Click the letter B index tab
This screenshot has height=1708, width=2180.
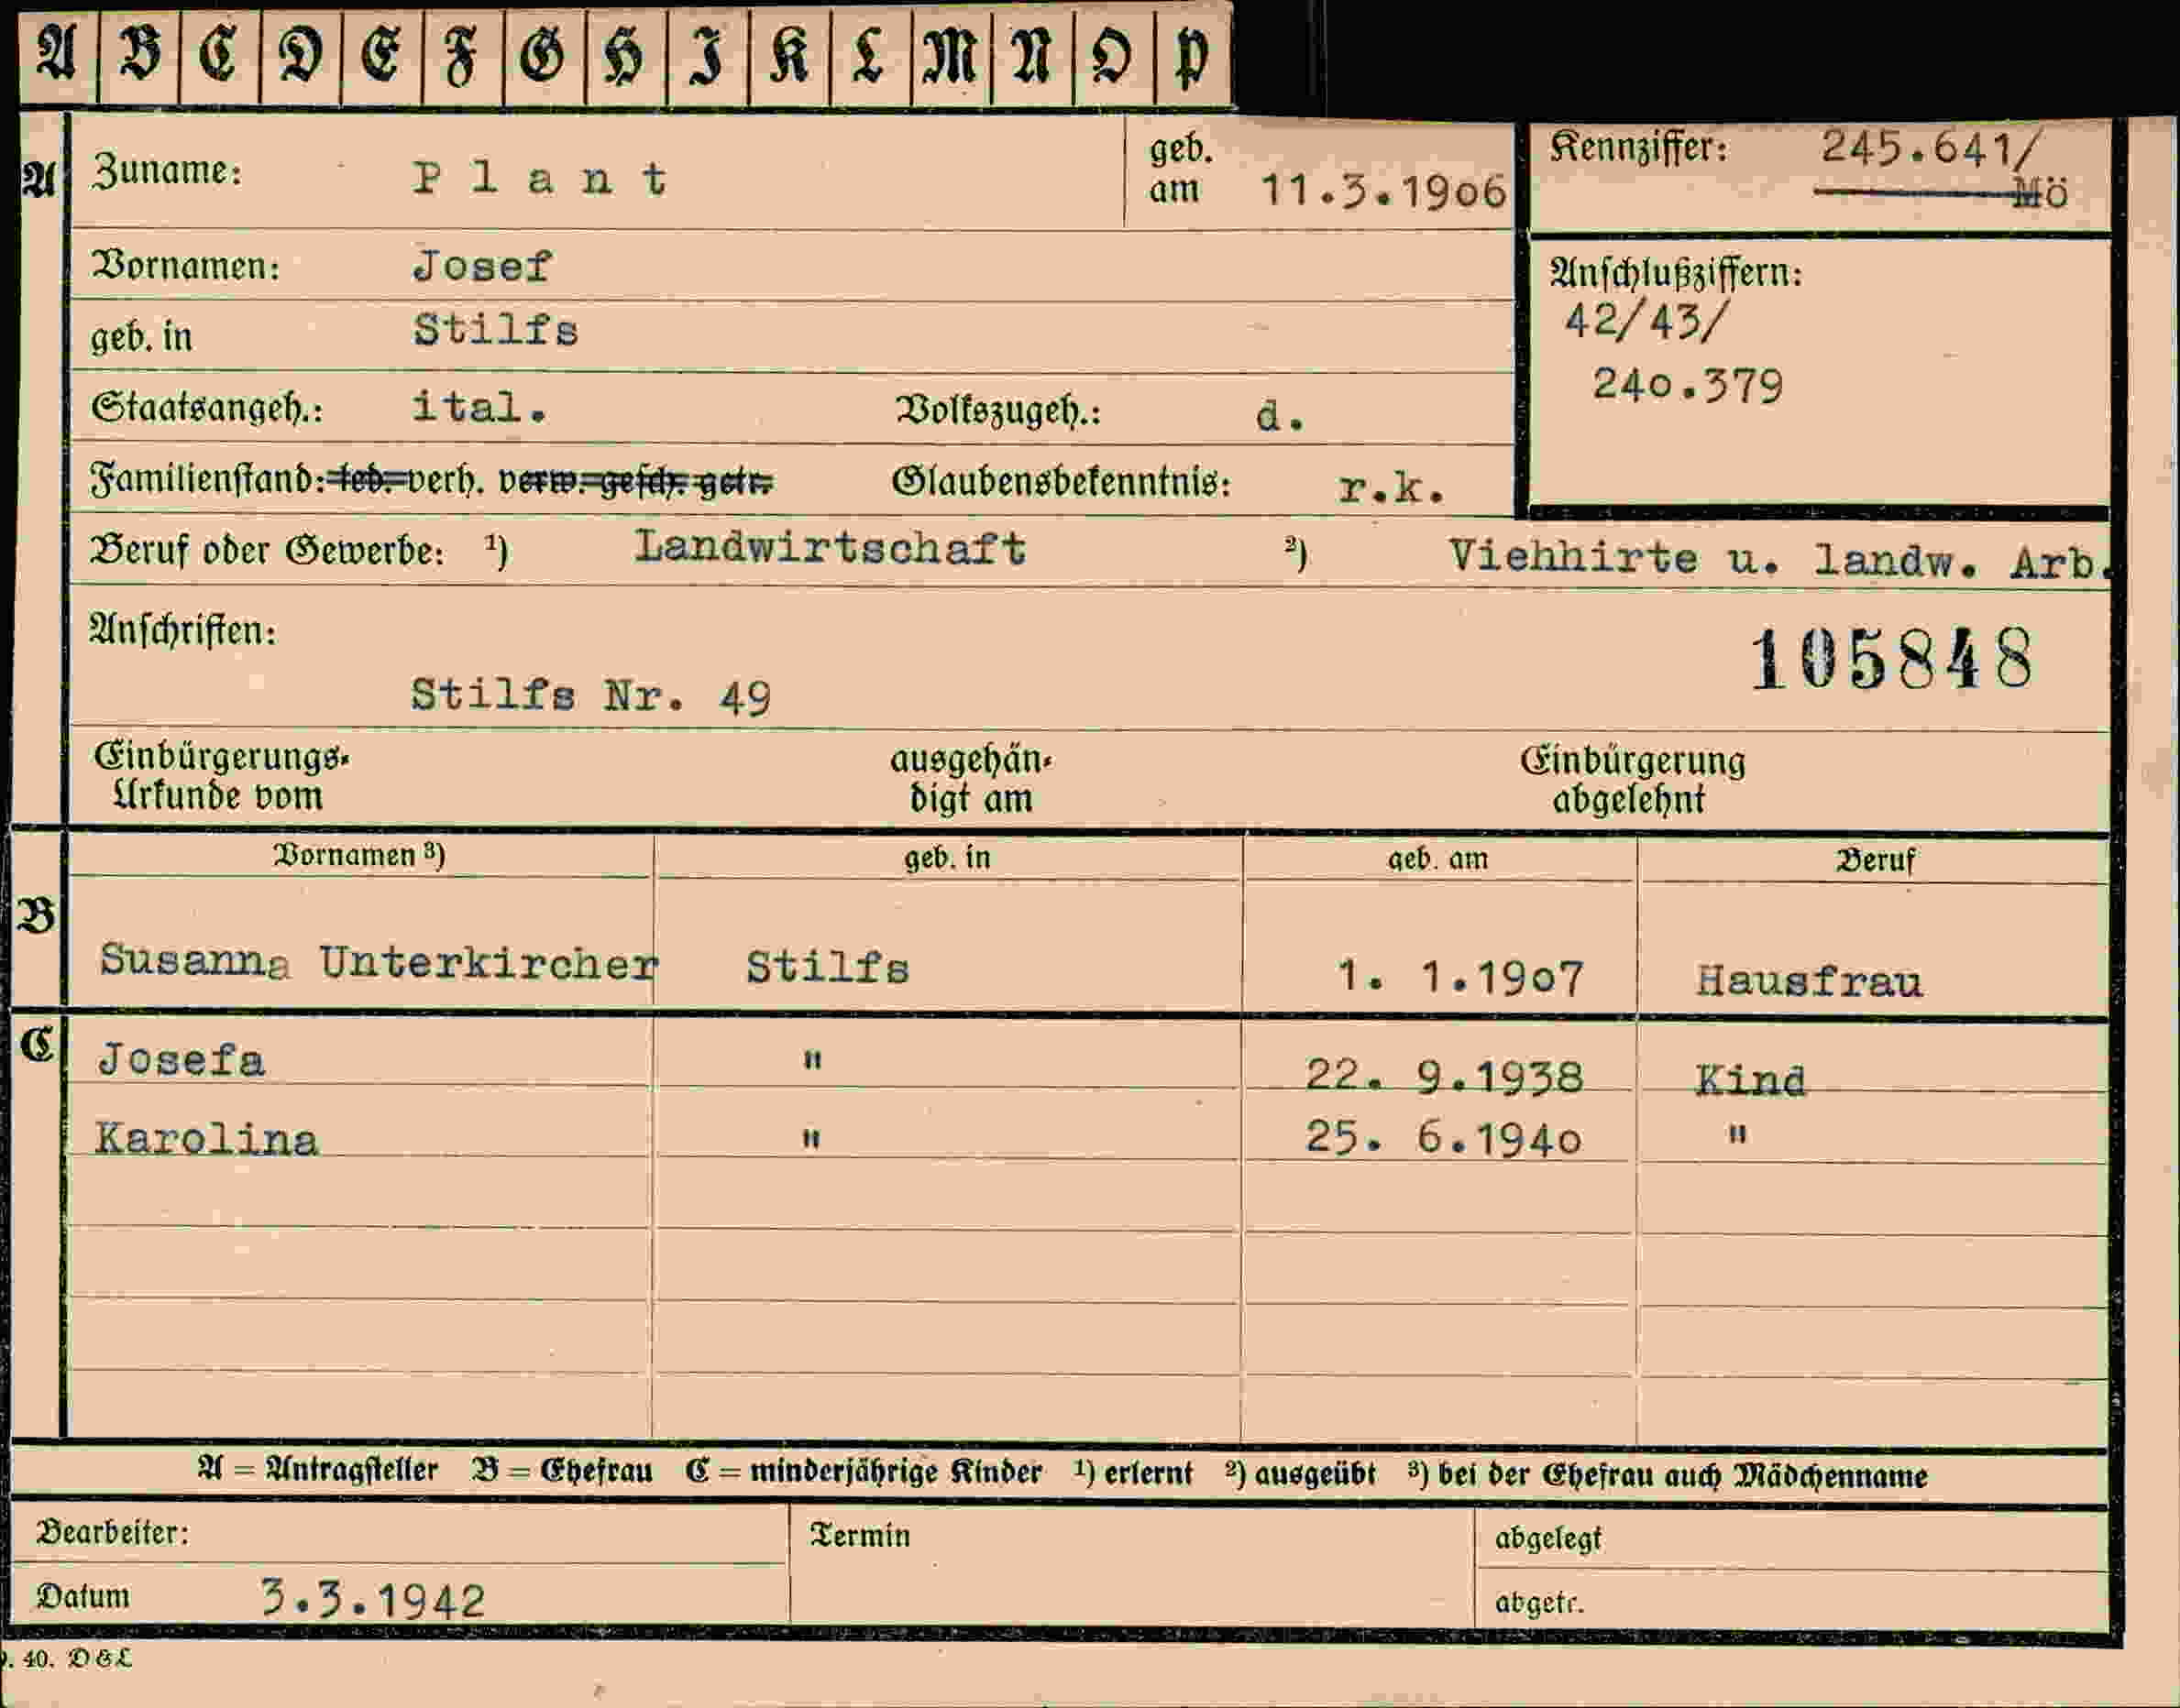coord(139,55)
